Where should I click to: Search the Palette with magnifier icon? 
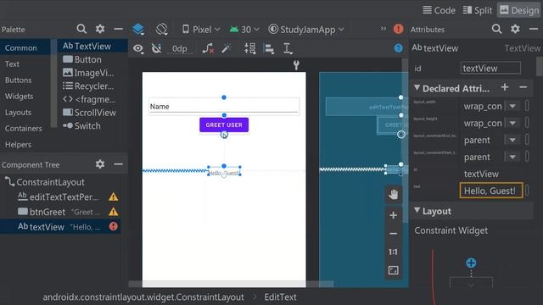coord(81,29)
